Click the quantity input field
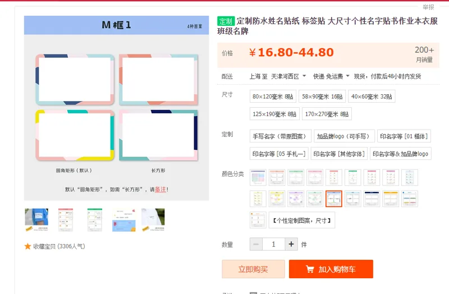The image size is (449, 294). point(273,244)
